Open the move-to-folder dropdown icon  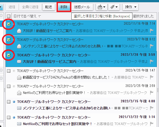point(102,7)
